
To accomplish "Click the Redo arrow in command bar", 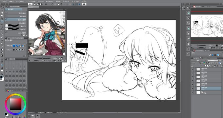I will pyautogui.click(x=49, y=4).
